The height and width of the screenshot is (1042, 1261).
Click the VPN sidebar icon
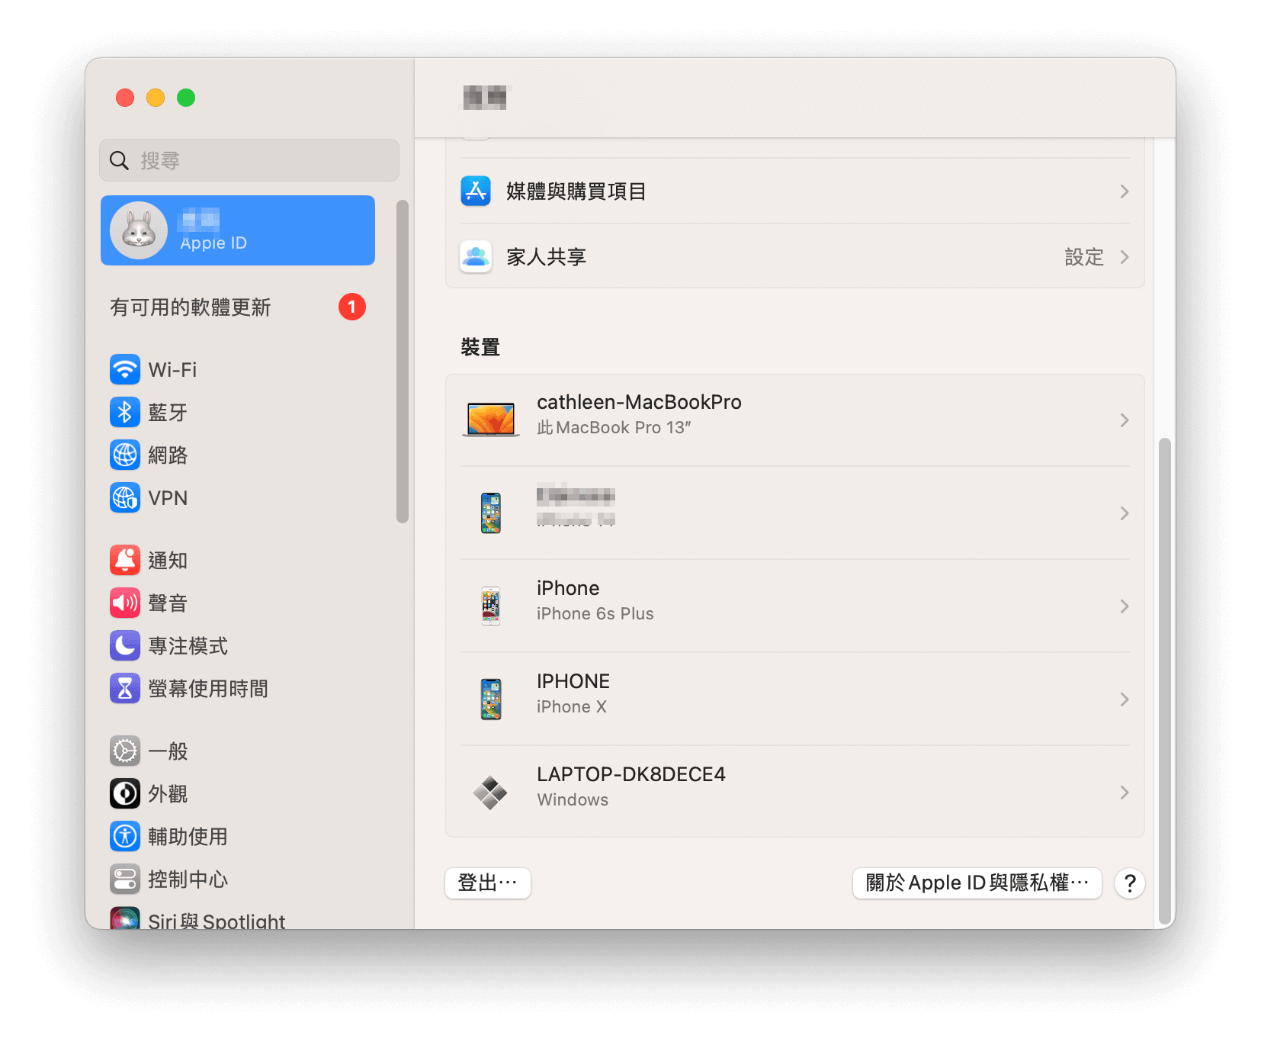(125, 498)
